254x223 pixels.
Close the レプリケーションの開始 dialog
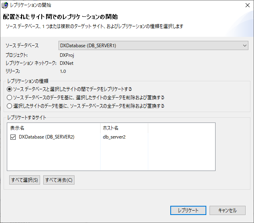(246, 6)
